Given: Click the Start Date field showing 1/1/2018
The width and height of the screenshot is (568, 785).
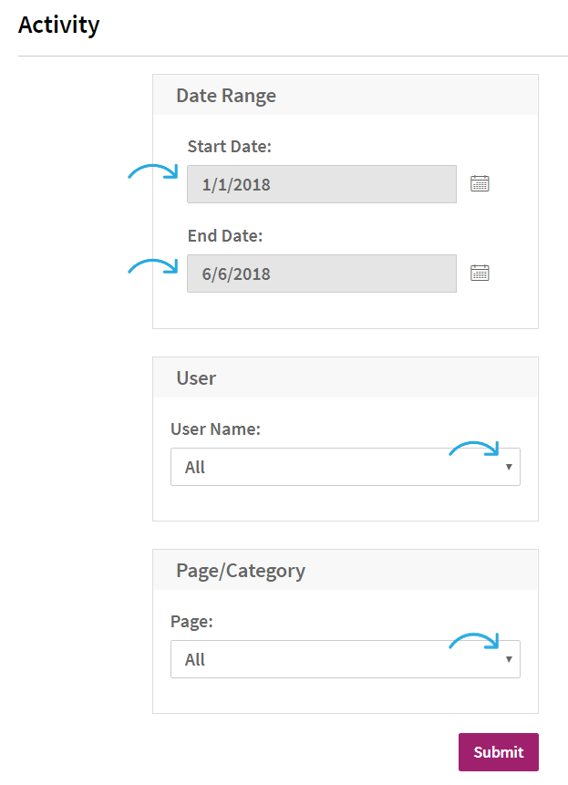Looking at the screenshot, I should click(321, 184).
